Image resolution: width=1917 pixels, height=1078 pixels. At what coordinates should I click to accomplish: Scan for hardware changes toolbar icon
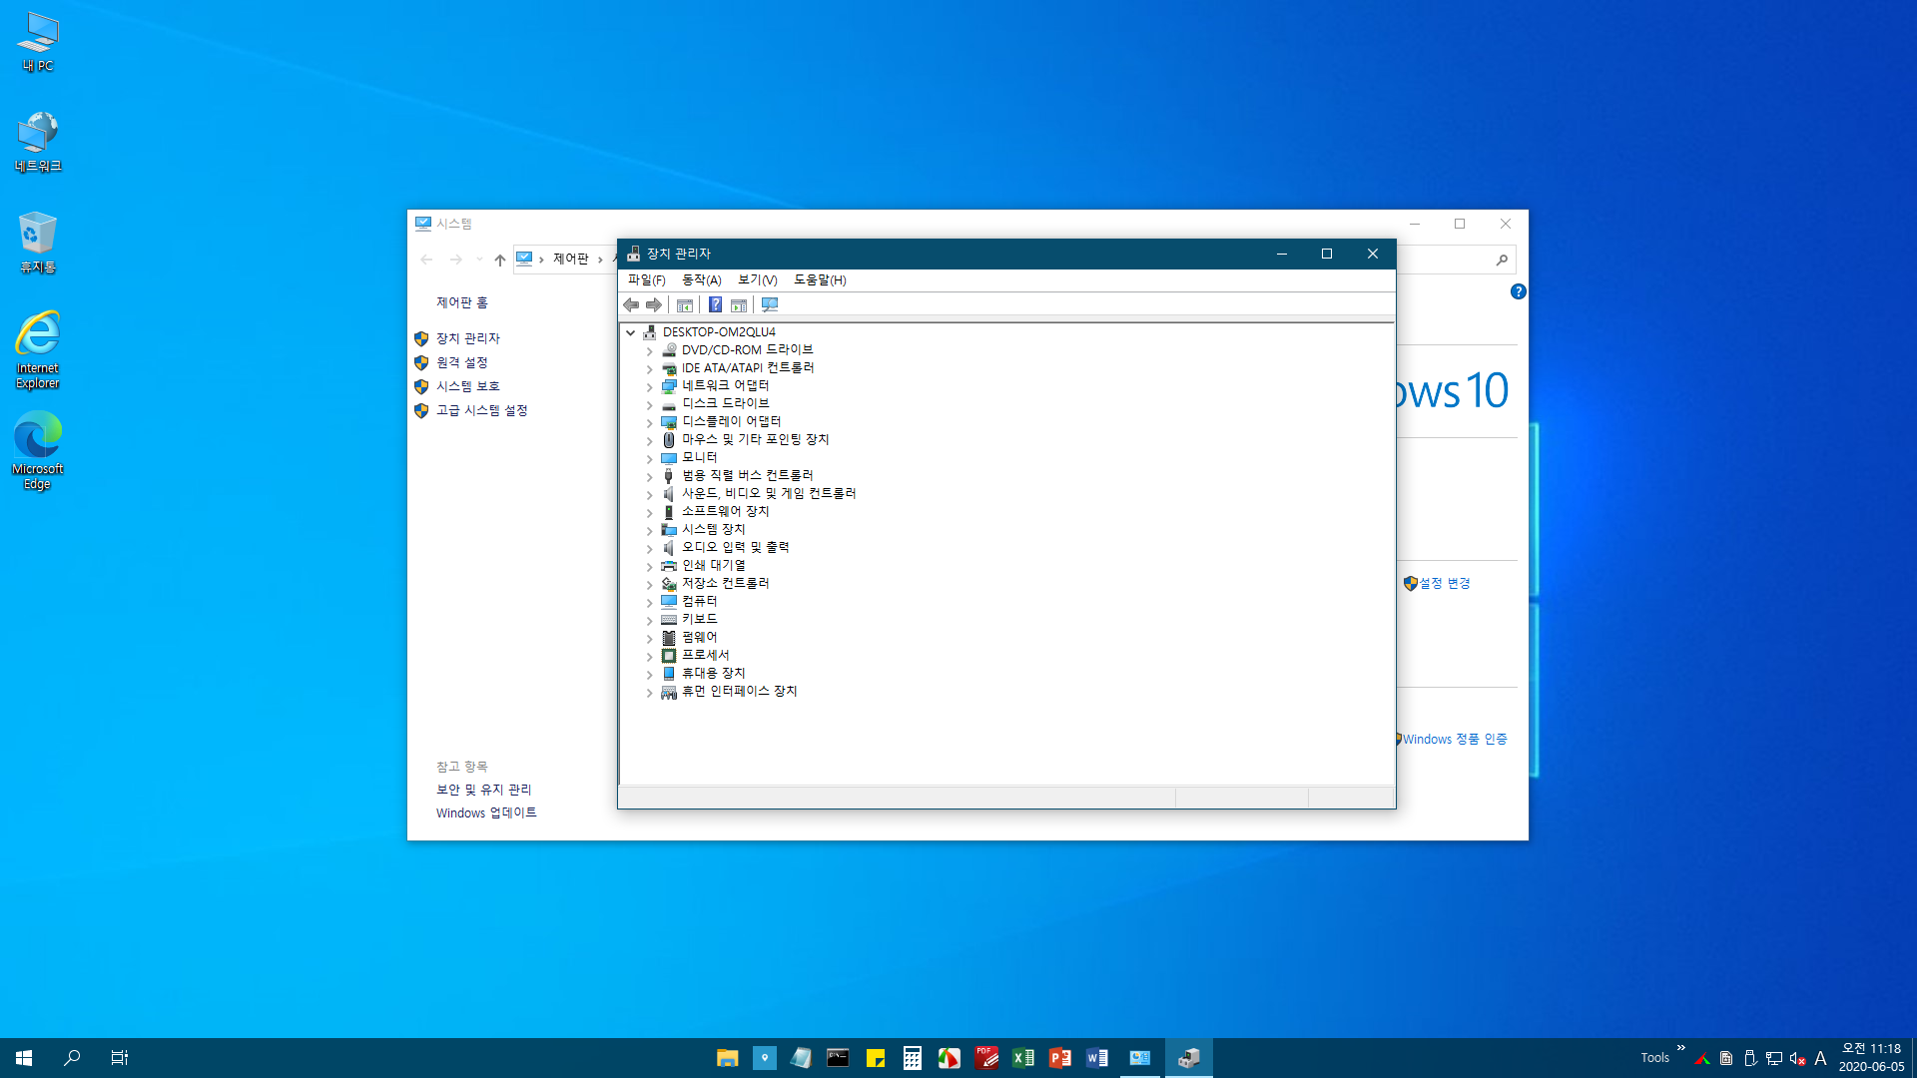tap(769, 305)
